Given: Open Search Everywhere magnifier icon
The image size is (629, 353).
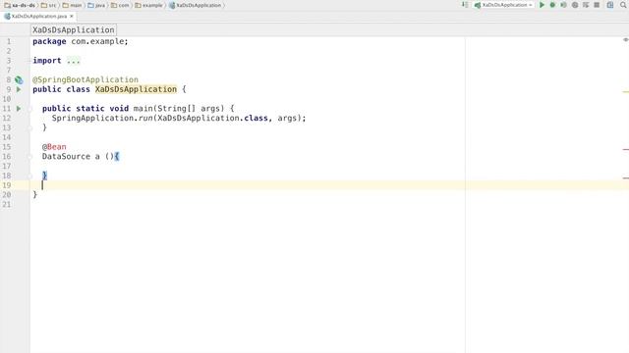Looking at the screenshot, I should coord(623,5).
